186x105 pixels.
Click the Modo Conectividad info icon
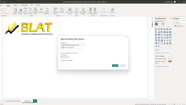77,53
